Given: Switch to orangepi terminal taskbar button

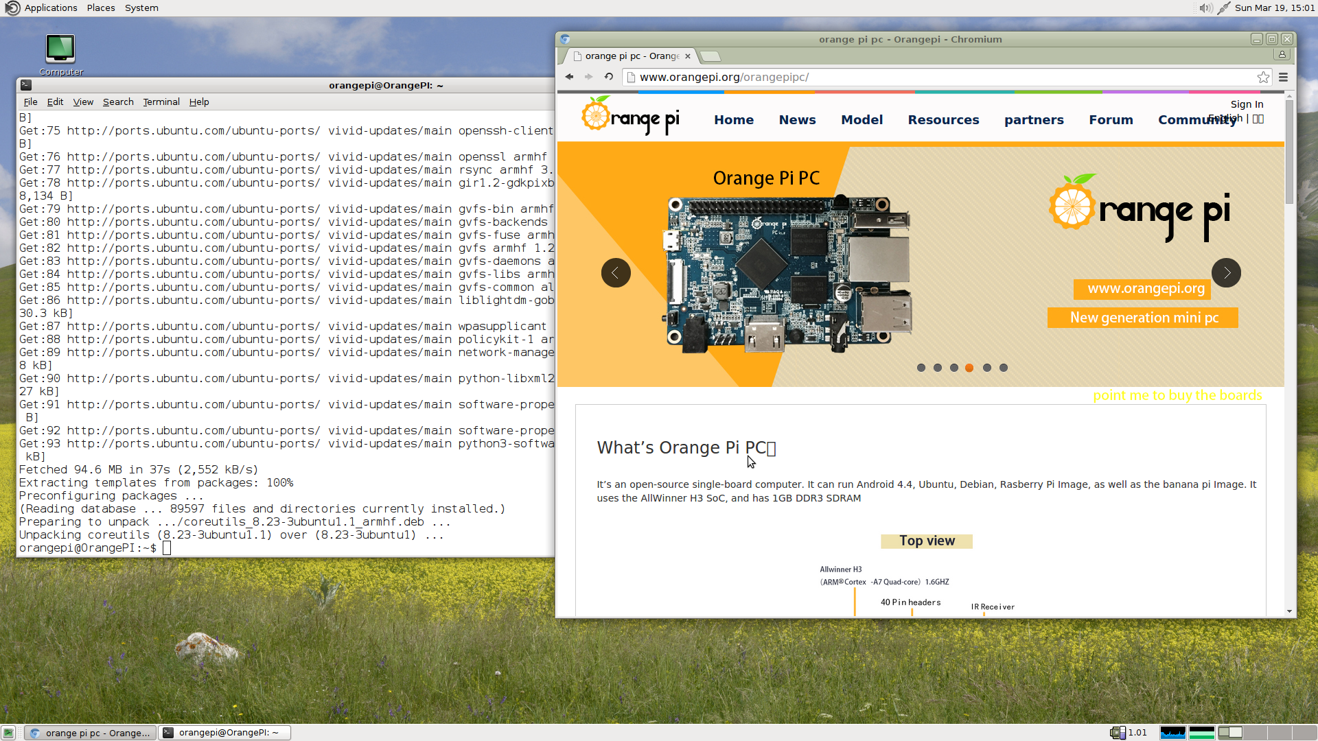Looking at the screenshot, I should 224,733.
